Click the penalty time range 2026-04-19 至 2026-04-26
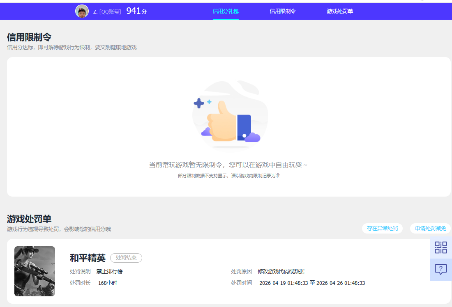The height and width of the screenshot is (307, 452). [x=312, y=283]
